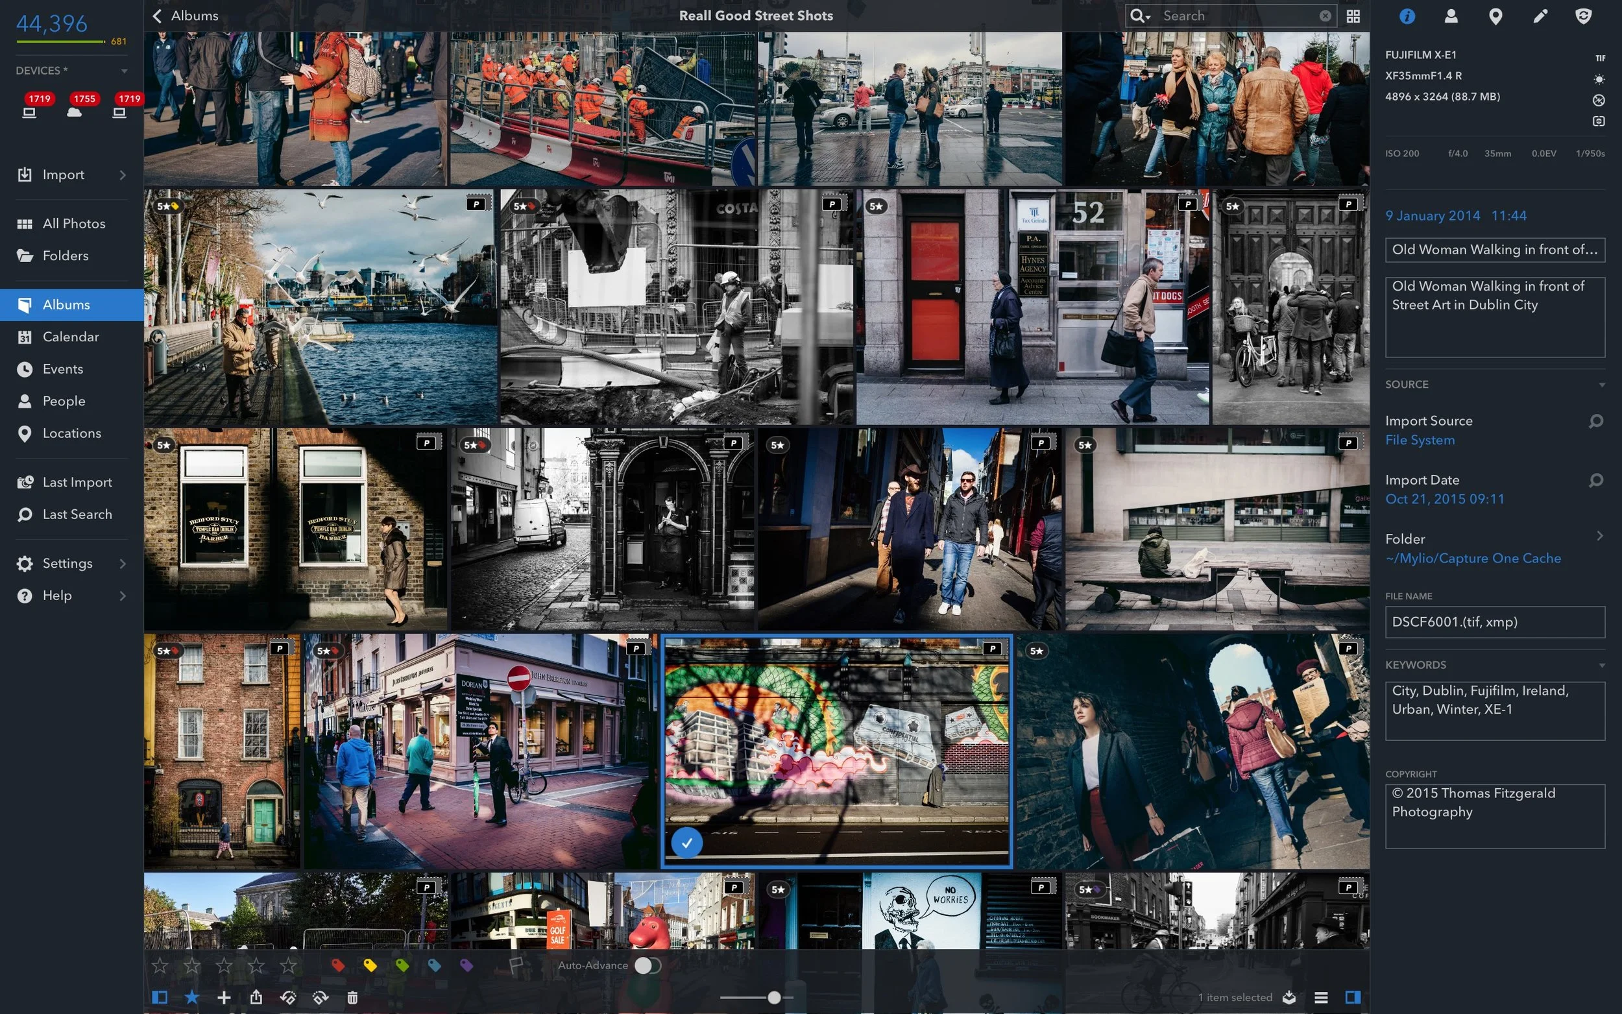Apply the red color label tag

click(338, 965)
